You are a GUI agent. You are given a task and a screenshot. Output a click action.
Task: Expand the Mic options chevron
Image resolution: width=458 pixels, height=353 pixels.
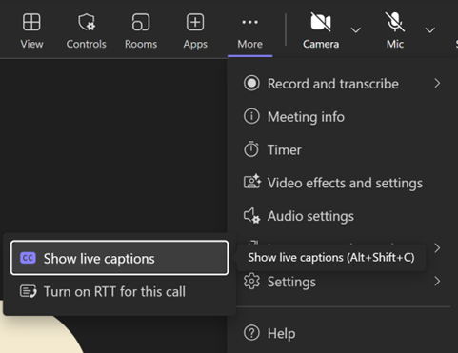pyautogui.click(x=430, y=30)
